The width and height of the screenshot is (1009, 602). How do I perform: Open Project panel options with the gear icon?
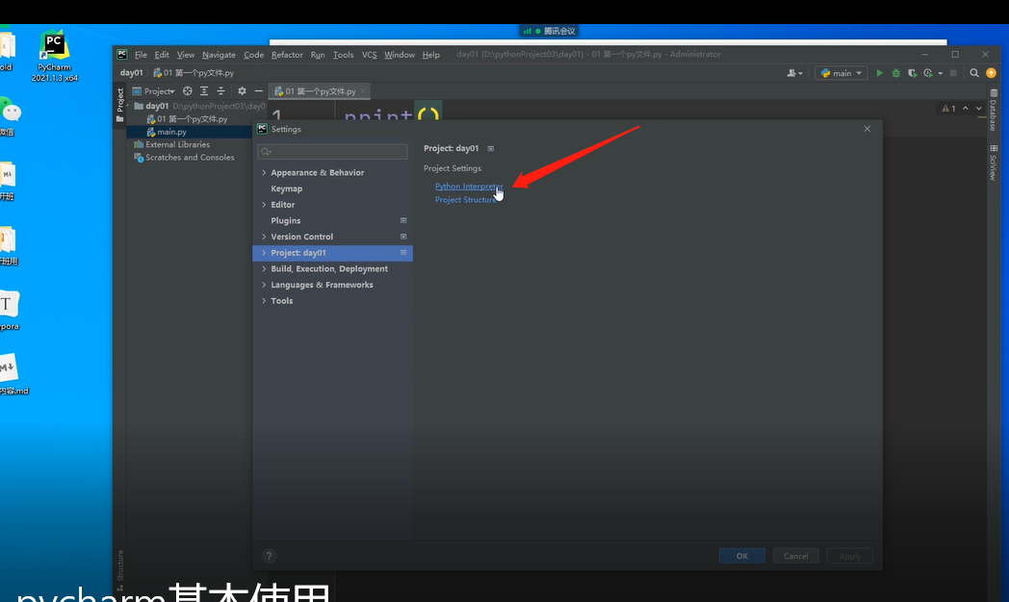coord(242,91)
